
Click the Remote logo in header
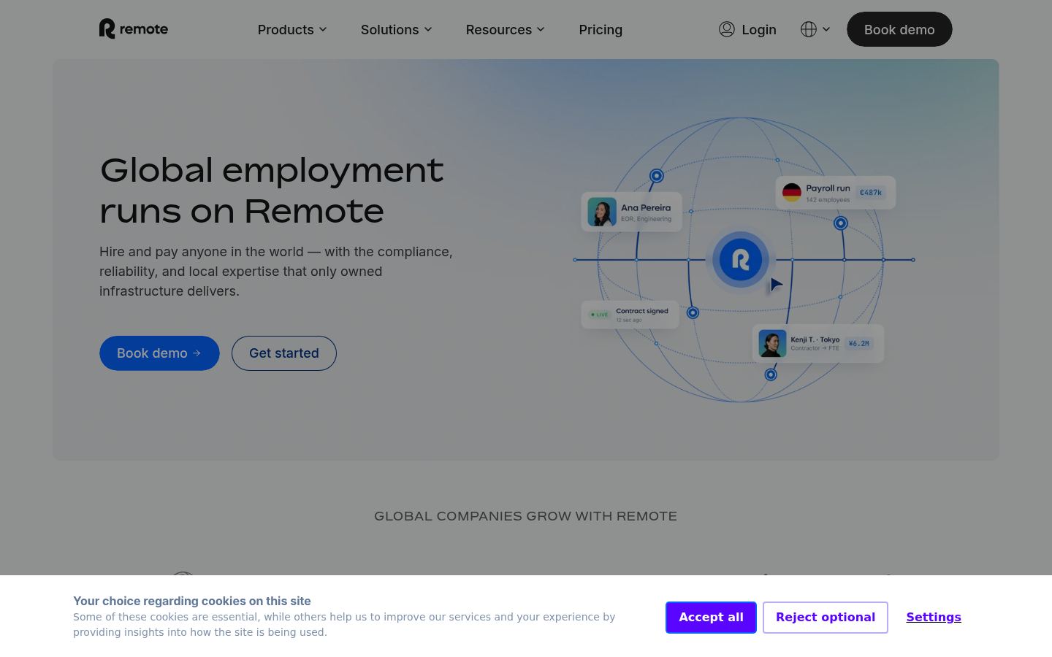coord(134,29)
